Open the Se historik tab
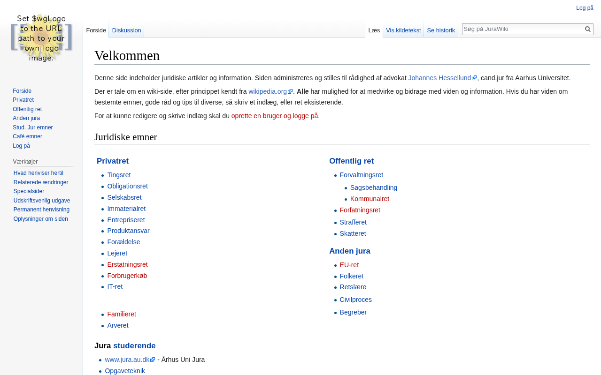Screen dimensions: 601x375 point(441,30)
